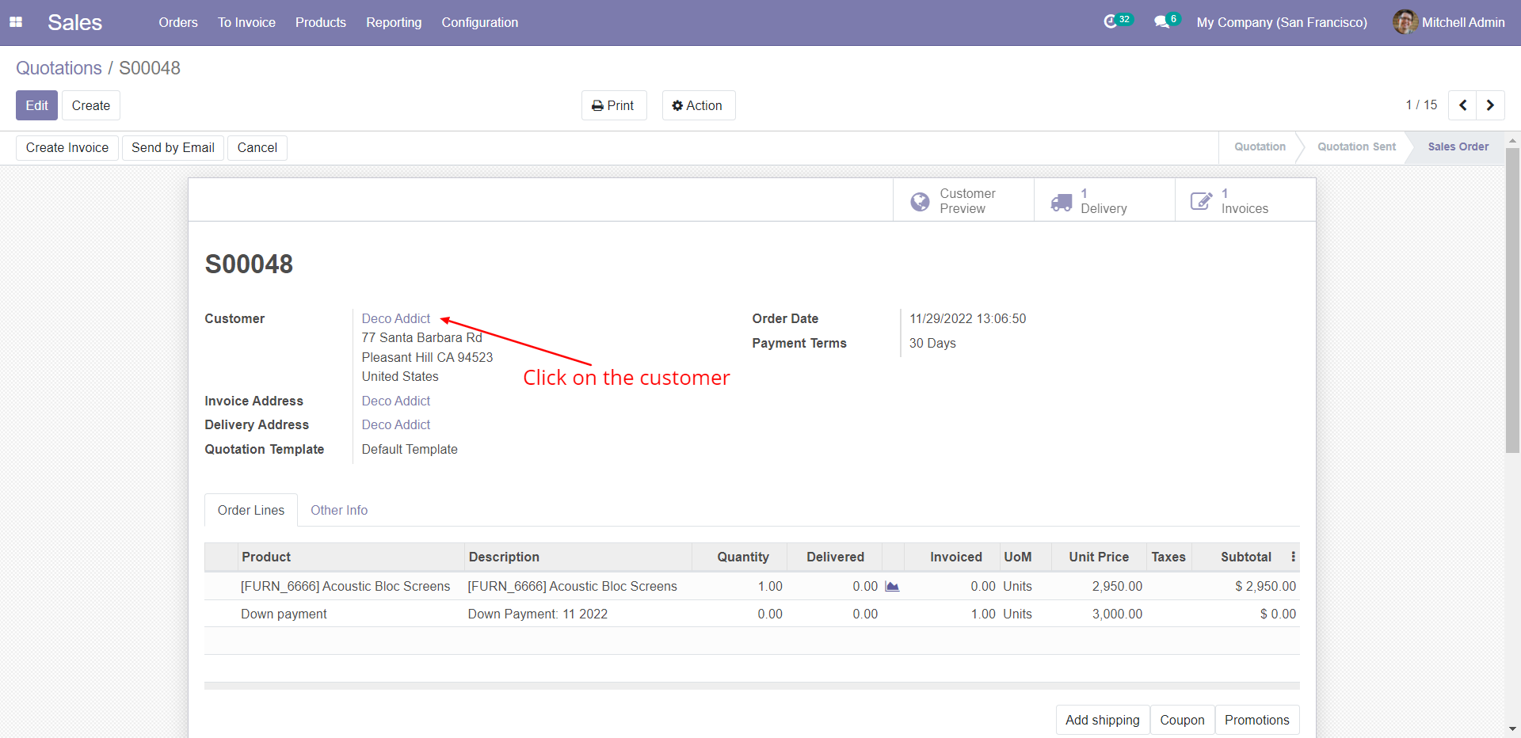The height and width of the screenshot is (738, 1521).
Task: Click the Add shipping button
Action: pyautogui.click(x=1102, y=720)
